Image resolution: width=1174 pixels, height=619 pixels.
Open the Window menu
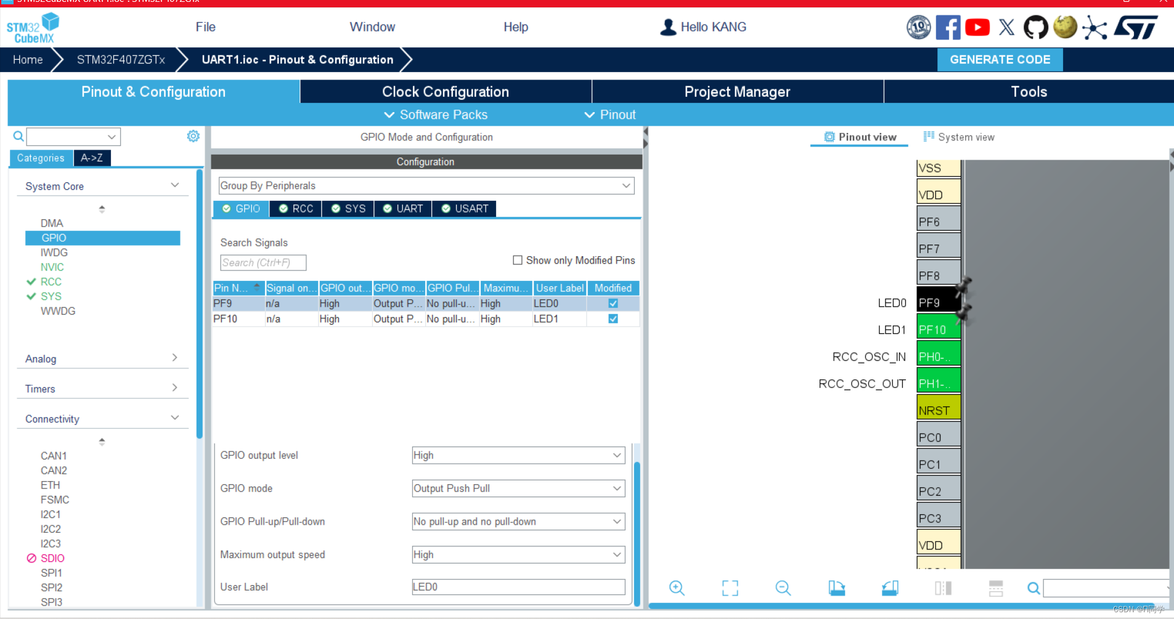(x=372, y=27)
